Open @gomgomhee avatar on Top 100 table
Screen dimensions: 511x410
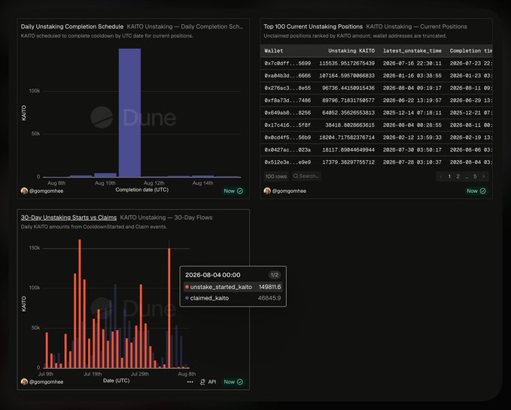(x=267, y=191)
